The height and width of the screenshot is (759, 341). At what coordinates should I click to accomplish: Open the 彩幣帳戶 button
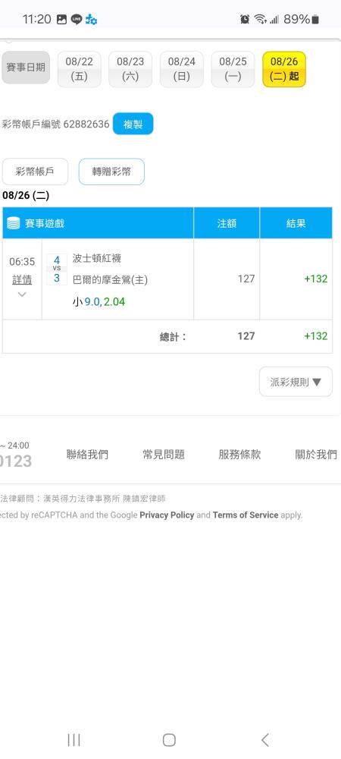(x=36, y=172)
